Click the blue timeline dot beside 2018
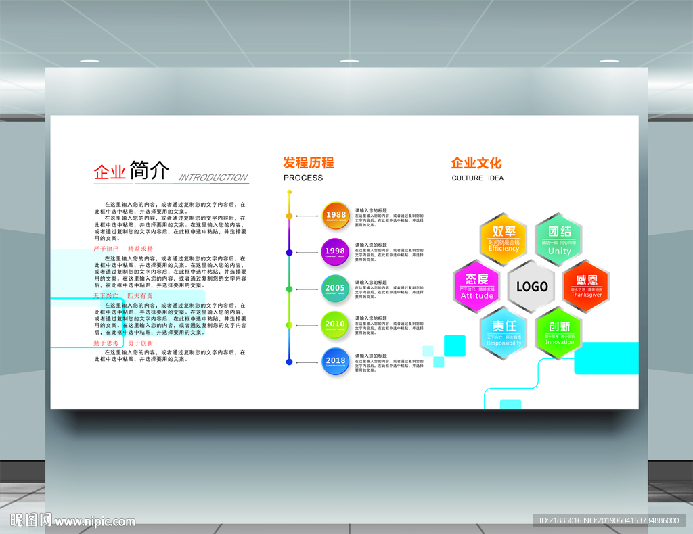693x534 pixels. pos(289,362)
